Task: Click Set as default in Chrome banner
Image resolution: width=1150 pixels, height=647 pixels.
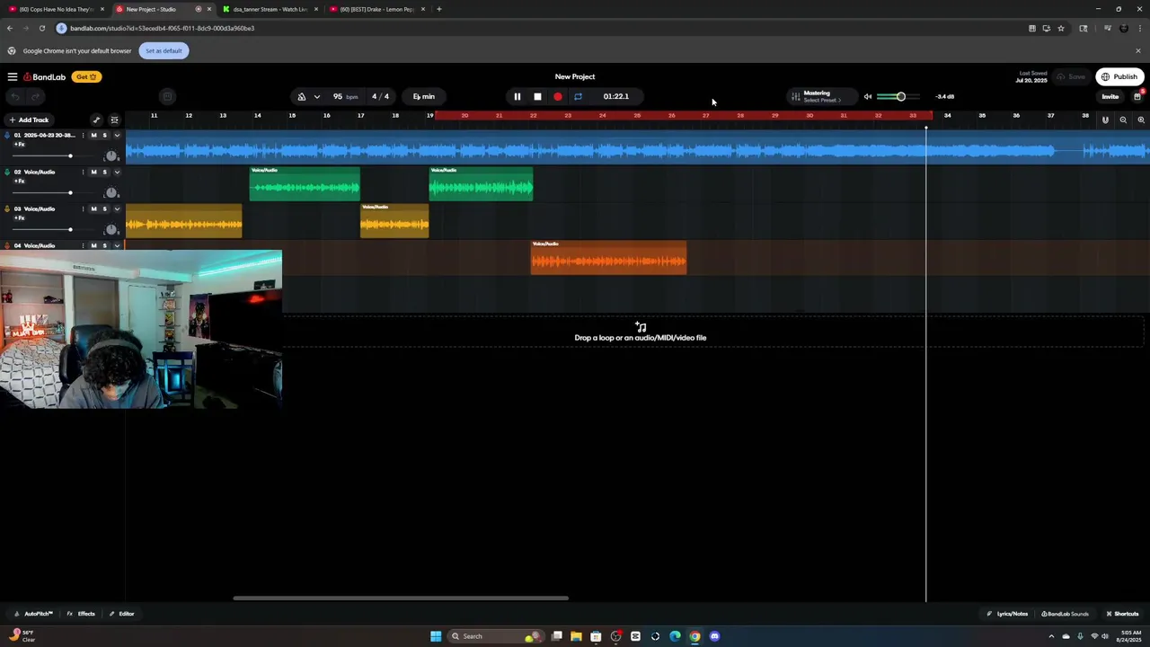Action: 164,51
